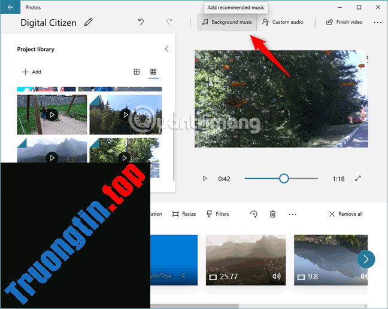Go back with the Photos back arrow

coord(10,7)
